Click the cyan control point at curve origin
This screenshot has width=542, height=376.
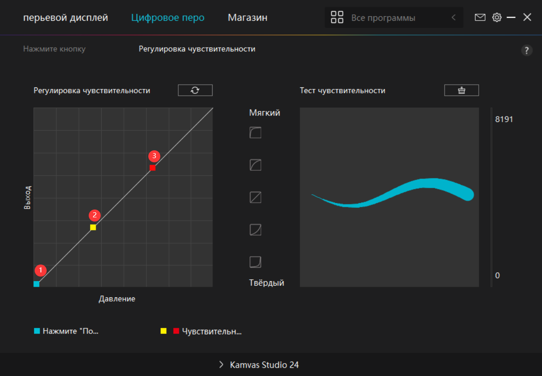pyautogui.click(x=37, y=284)
